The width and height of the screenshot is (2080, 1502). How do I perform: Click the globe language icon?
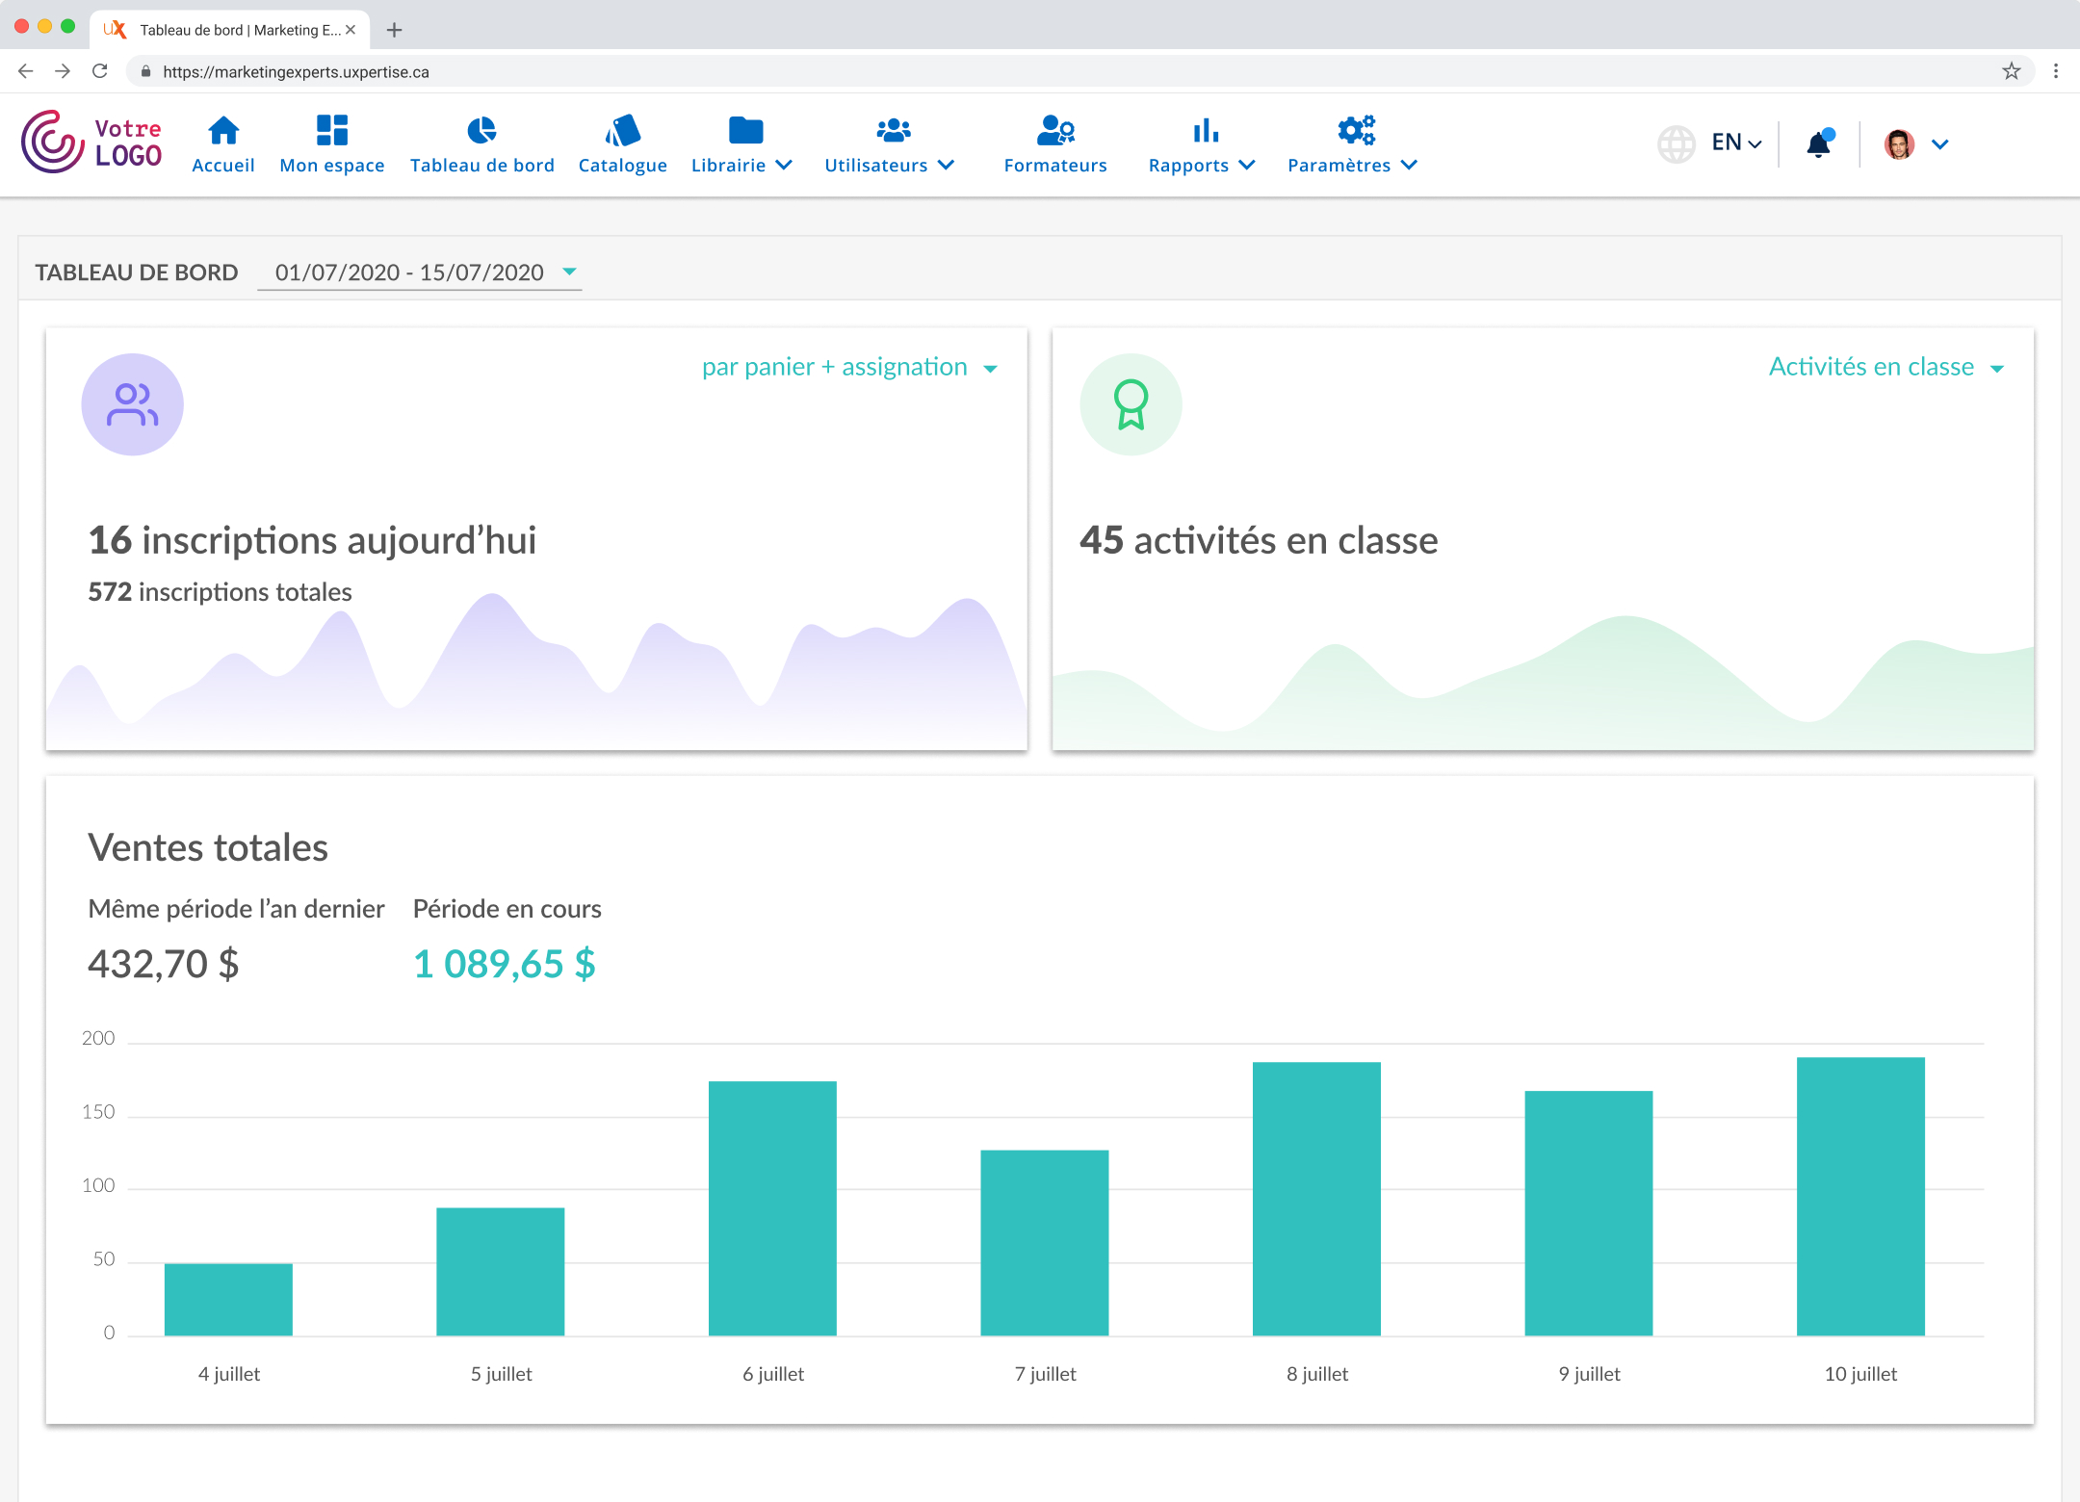pyautogui.click(x=1676, y=144)
